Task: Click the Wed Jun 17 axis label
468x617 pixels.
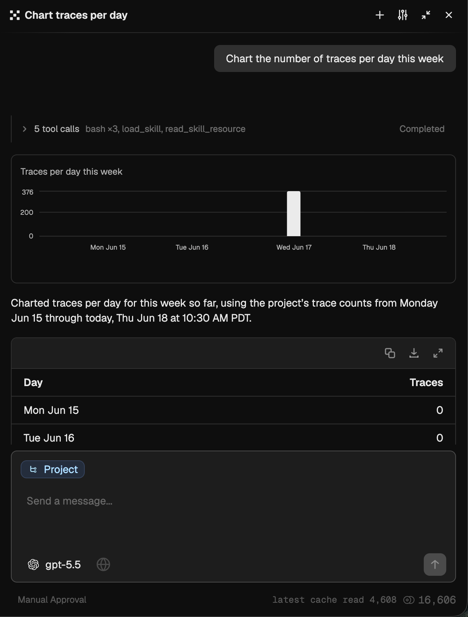Action: (x=294, y=247)
